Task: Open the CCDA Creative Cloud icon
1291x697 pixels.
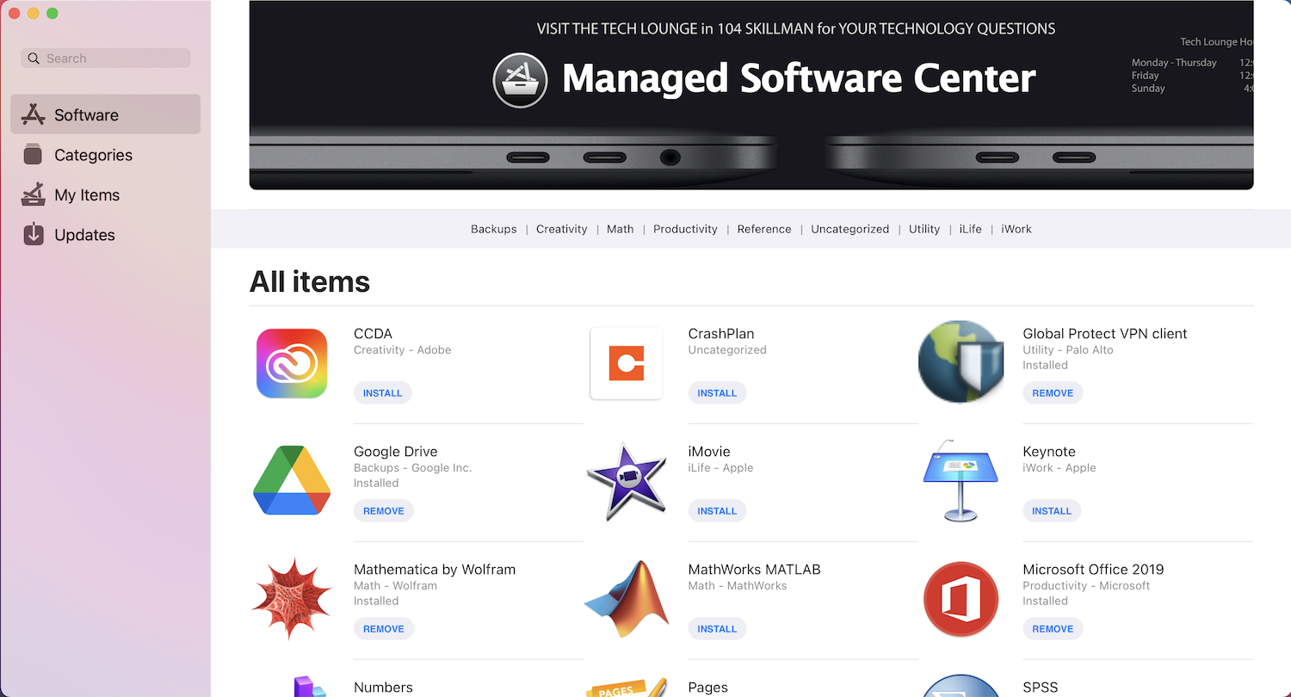Action: tap(292, 363)
